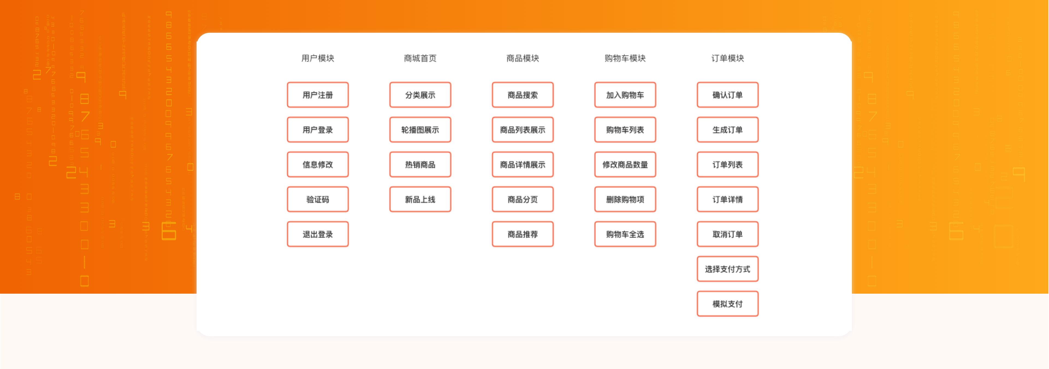This screenshot has height=369, width=1049.
Task: Select 商品详情展示 in 商品模块
Action: click(x=523, y=165)
